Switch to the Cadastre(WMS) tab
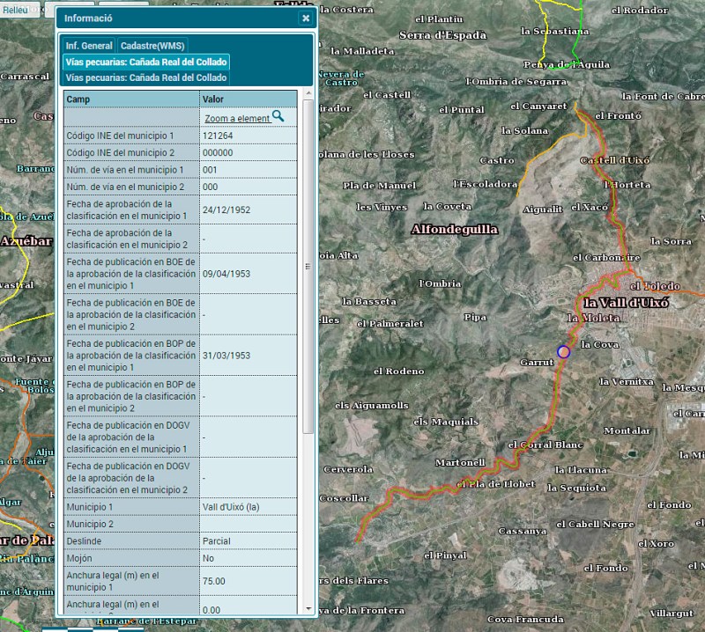The height and width of the screenshot is (632, 705). click(151, 45)
